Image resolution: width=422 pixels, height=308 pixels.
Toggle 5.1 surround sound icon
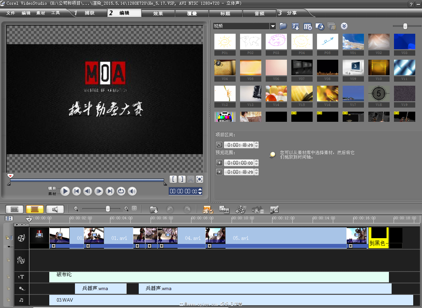(x=258, y=209)
